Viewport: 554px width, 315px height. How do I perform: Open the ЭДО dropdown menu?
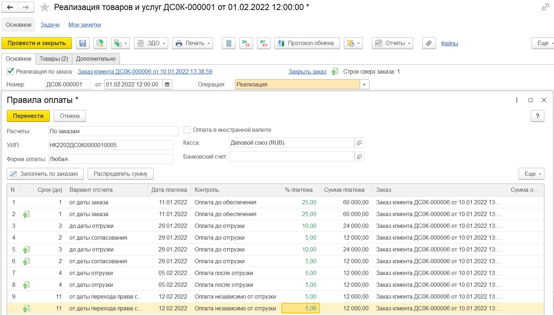pos(151,43)
